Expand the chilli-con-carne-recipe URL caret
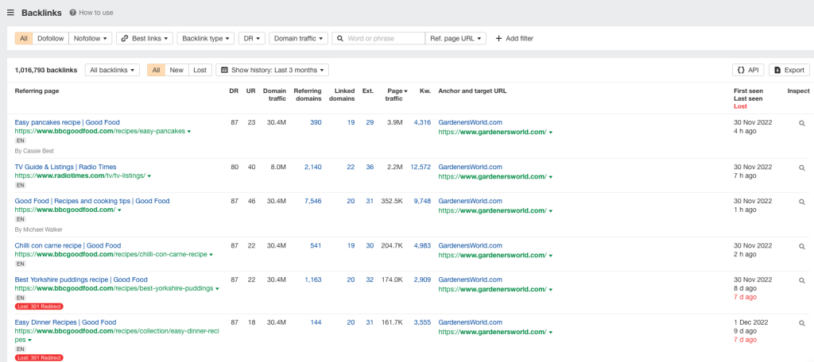814x362 pixels. pyautogui.click(x=211, y=255)
